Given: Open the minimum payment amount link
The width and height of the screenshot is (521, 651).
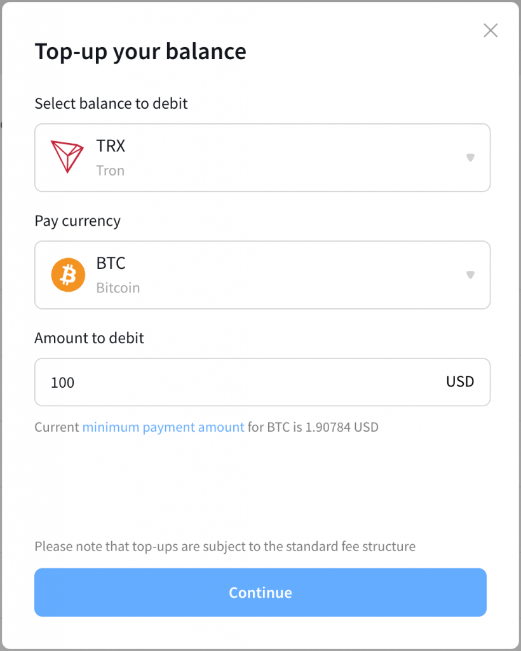Looking at the screenshot, I should (163, 427).
